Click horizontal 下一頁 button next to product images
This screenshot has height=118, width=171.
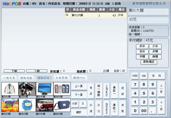pyautogui.click(x=79, y=95)
